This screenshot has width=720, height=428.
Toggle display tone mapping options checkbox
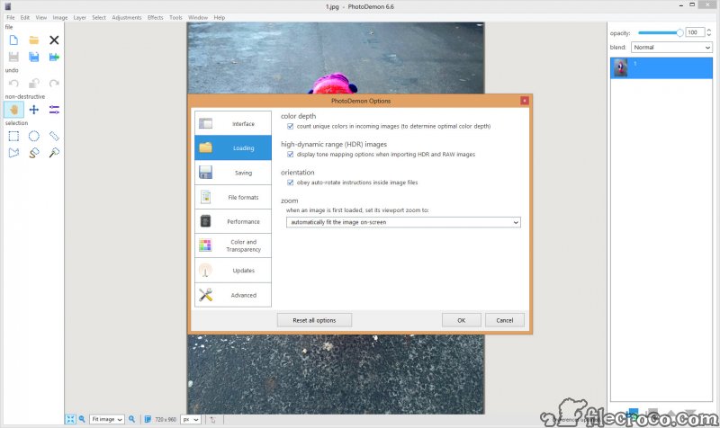[290, 155]
